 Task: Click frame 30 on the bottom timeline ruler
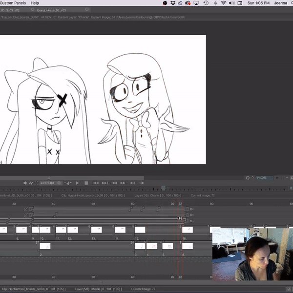click(x=14, y=277)
